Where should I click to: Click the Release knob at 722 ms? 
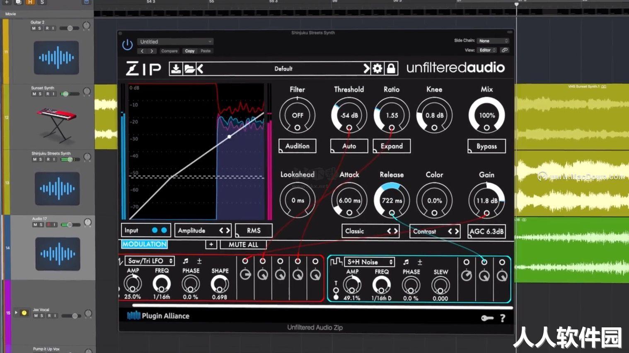pyautogui.click(x=392, y=200)
